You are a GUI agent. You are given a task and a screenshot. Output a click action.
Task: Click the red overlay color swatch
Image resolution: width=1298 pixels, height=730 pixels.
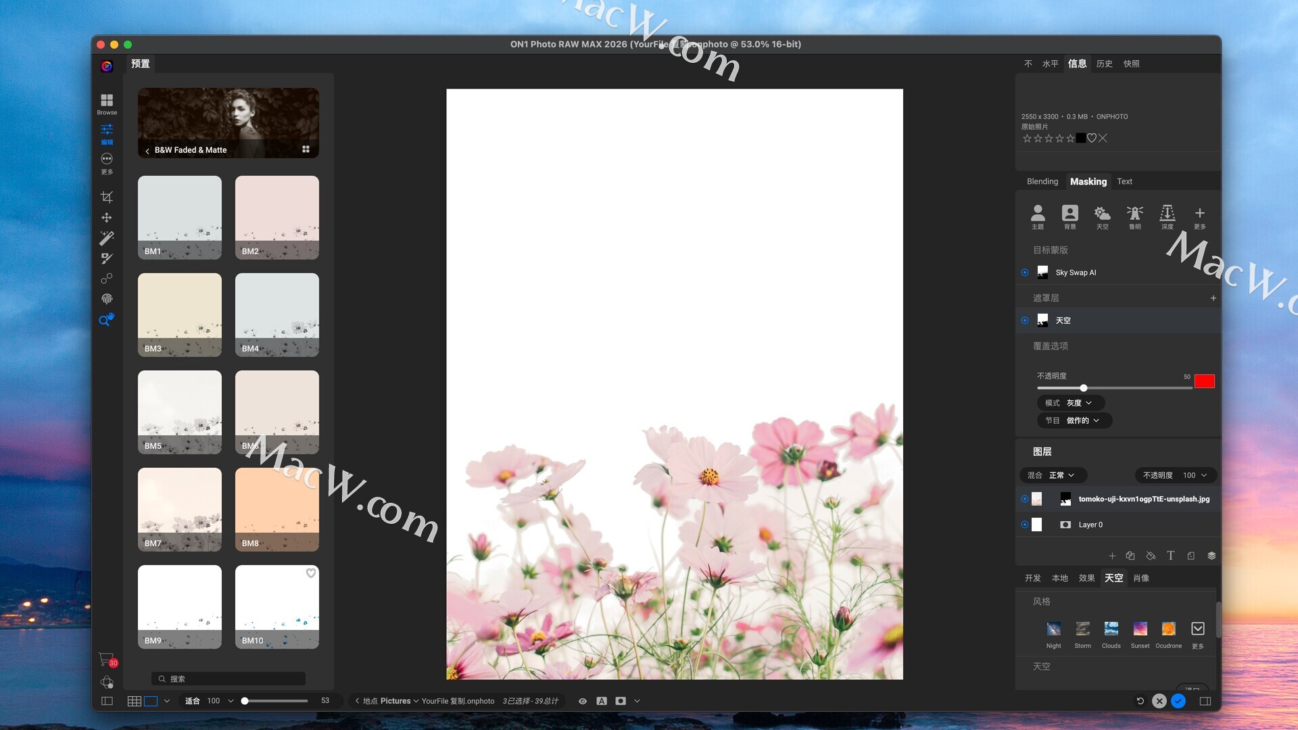1204,381
